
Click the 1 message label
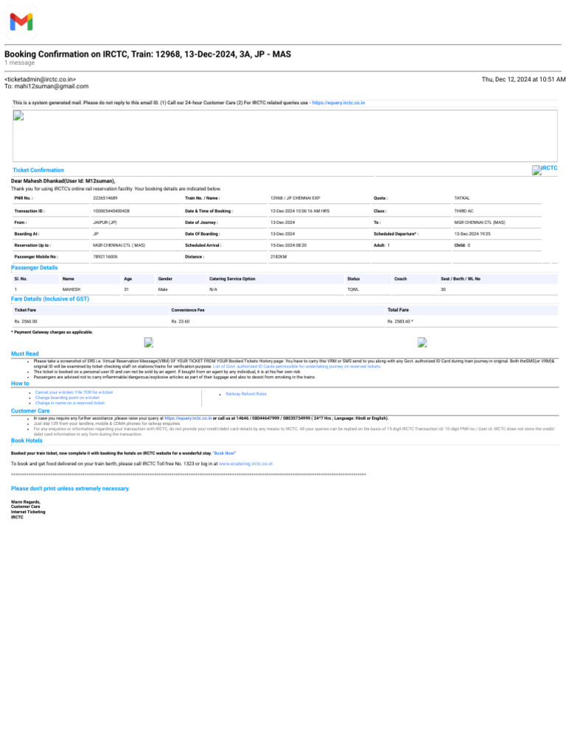click(x=20, y=63)
